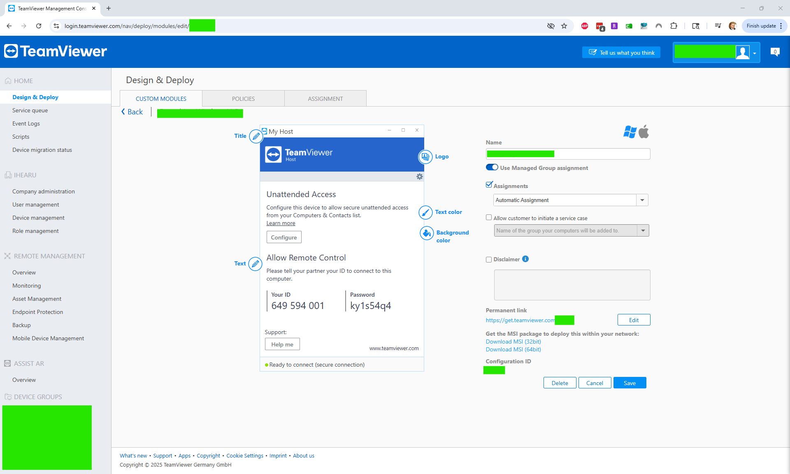Open Chrome menu three dots
The width and height of the screenshot is (790, 474).
pyautogui.click(x=781, y=26)
